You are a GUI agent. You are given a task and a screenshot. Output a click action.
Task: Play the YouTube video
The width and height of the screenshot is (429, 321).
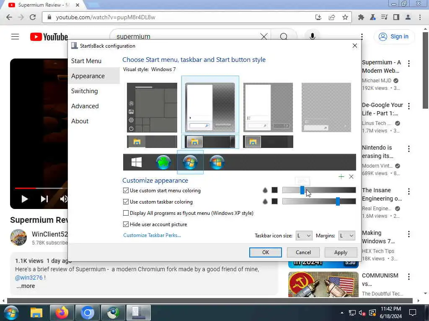[25, 199]
